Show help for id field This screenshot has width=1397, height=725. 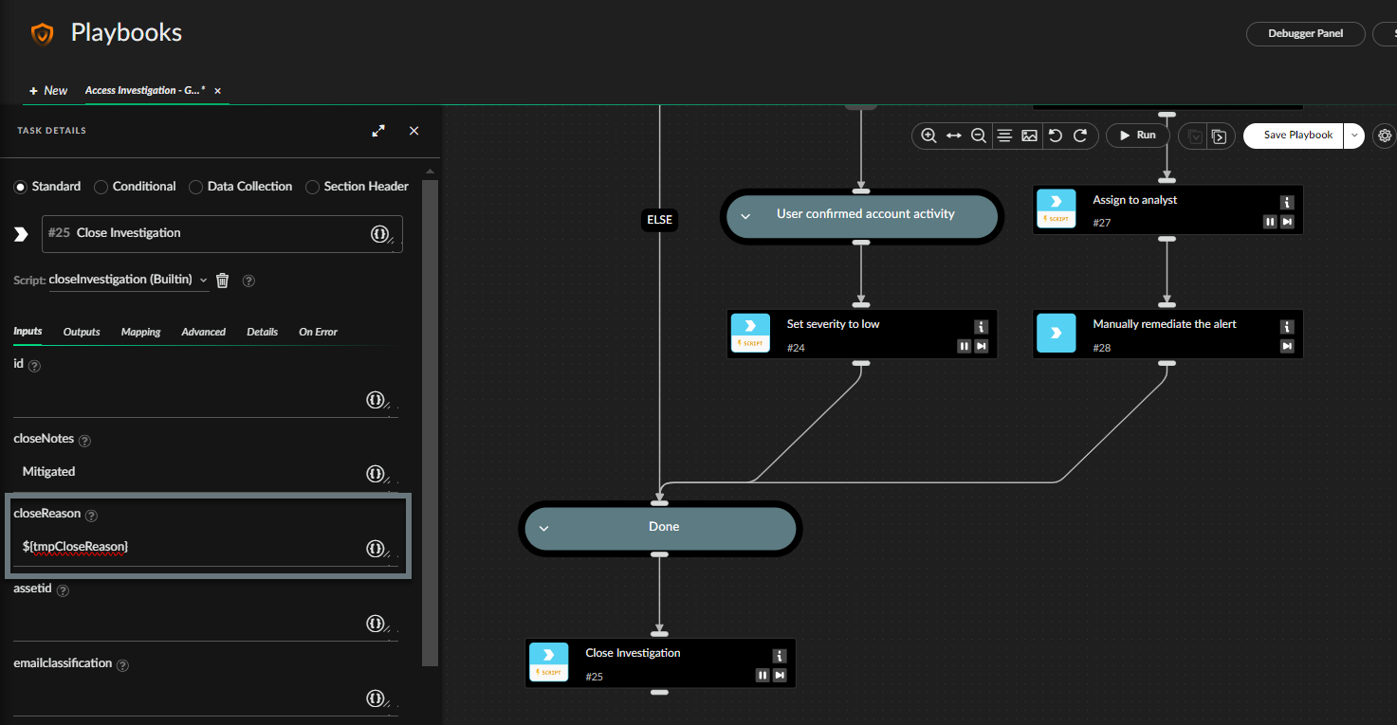(x=35, y=365)
